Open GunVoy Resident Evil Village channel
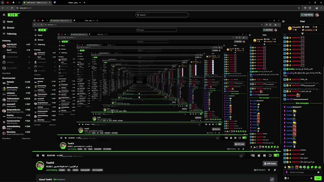The height and width of the screenshot is (182, 324). (x=16, y=116)
